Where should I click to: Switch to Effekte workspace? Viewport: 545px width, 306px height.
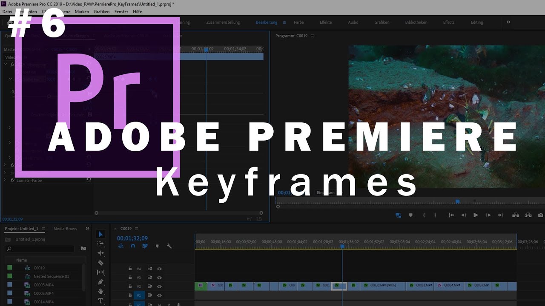click(326, 23)
